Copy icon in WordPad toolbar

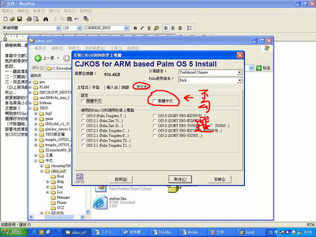63,19
